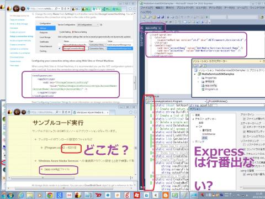Screen dimensions: 265x199
Task: Open the blue Google icon on the taskbar
Action: click(59, 195)
